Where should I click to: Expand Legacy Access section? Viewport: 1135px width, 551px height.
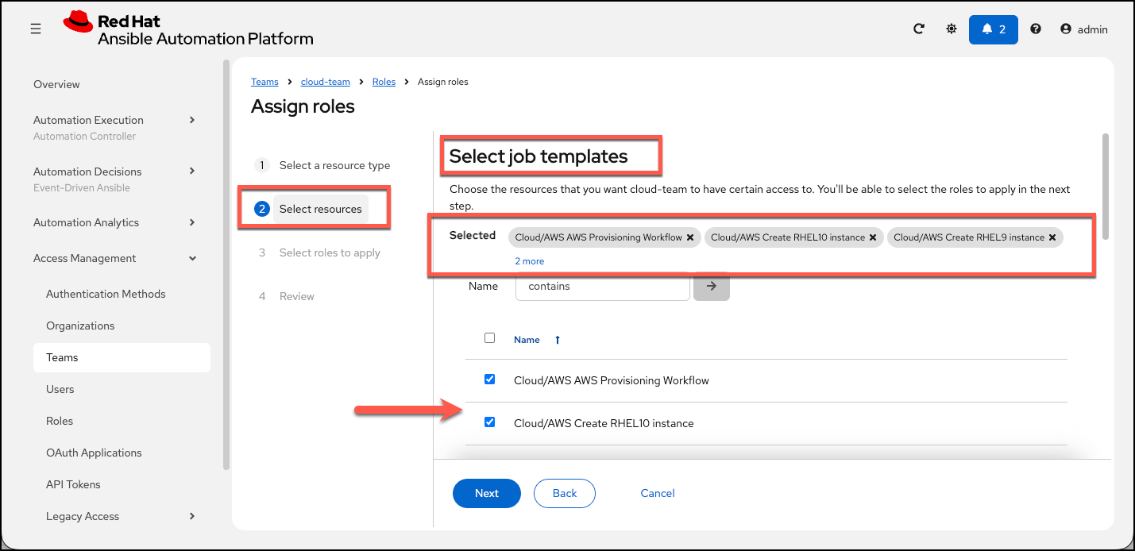[192, 516]
